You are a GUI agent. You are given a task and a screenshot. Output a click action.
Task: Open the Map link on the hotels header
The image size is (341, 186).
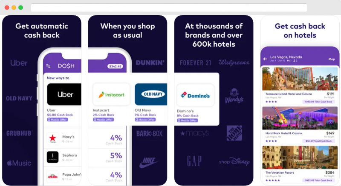pos(332,59)
